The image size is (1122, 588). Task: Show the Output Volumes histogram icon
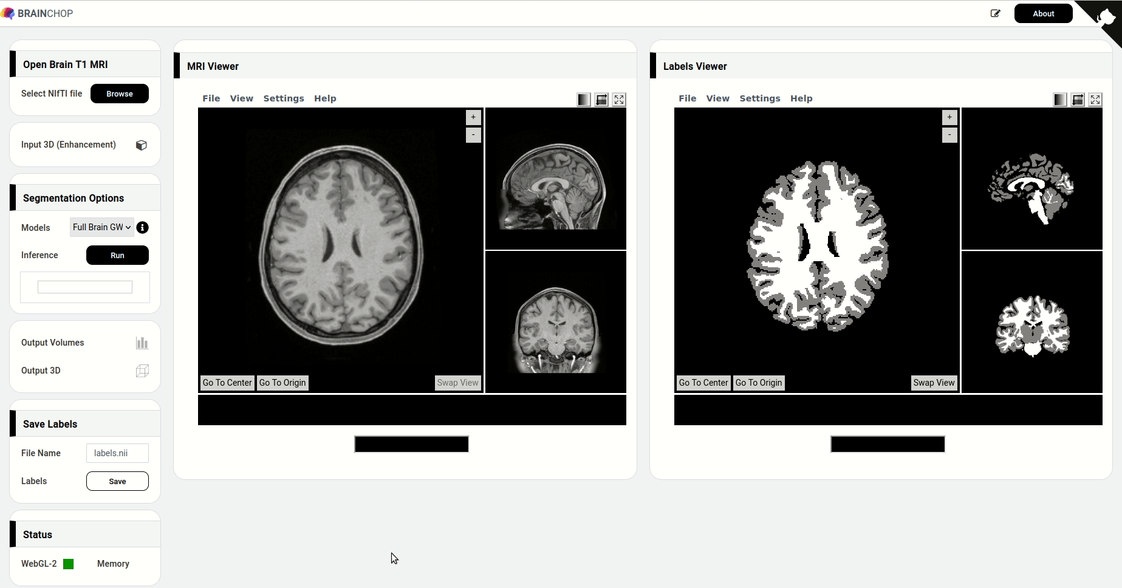pyautogui.click(x=142, y=343)
